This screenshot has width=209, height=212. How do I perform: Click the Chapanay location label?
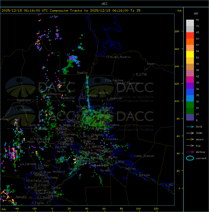[x=97, y=135]
